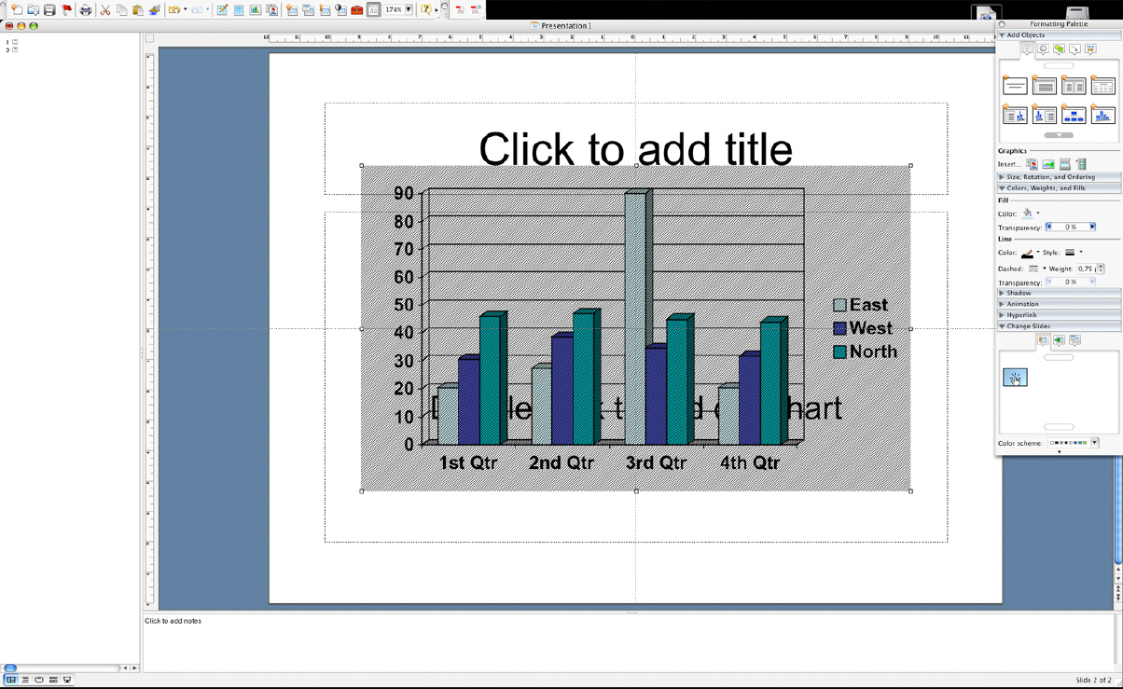Collapse the Colors, Weights, and Fills section
The width and height of the screenshot is (1123, 689).
coord(1003,188)
